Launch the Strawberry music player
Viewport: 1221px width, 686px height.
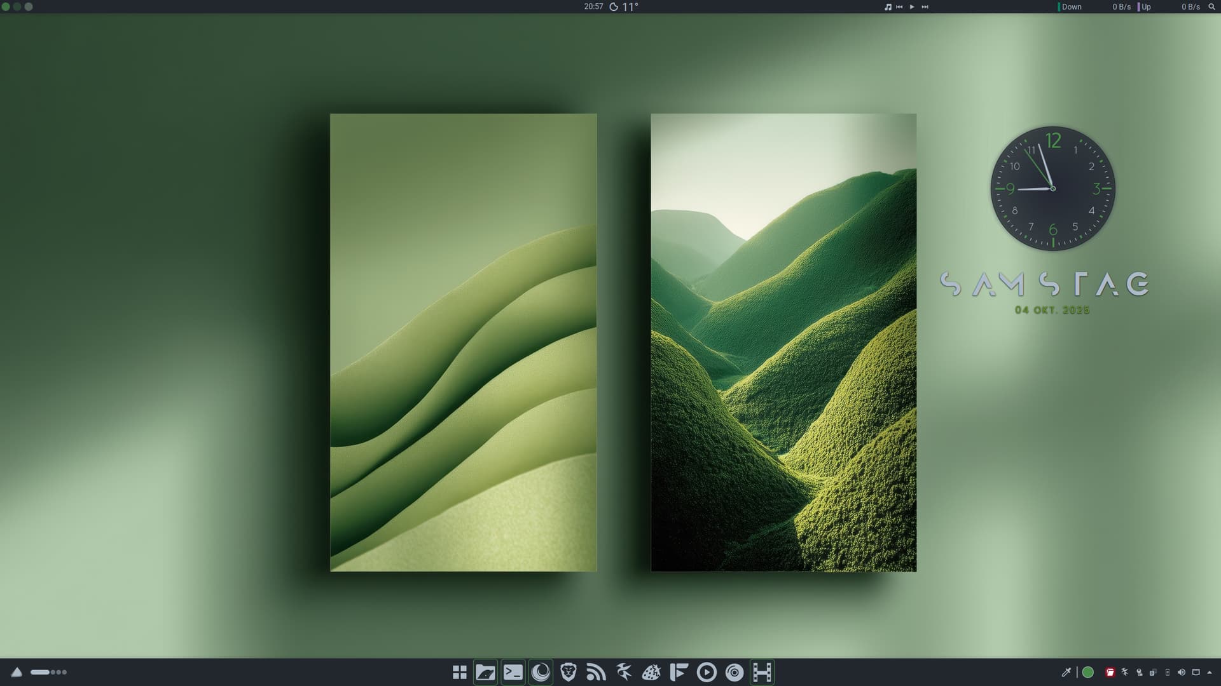pyautogui.click(x=651, y=672)
